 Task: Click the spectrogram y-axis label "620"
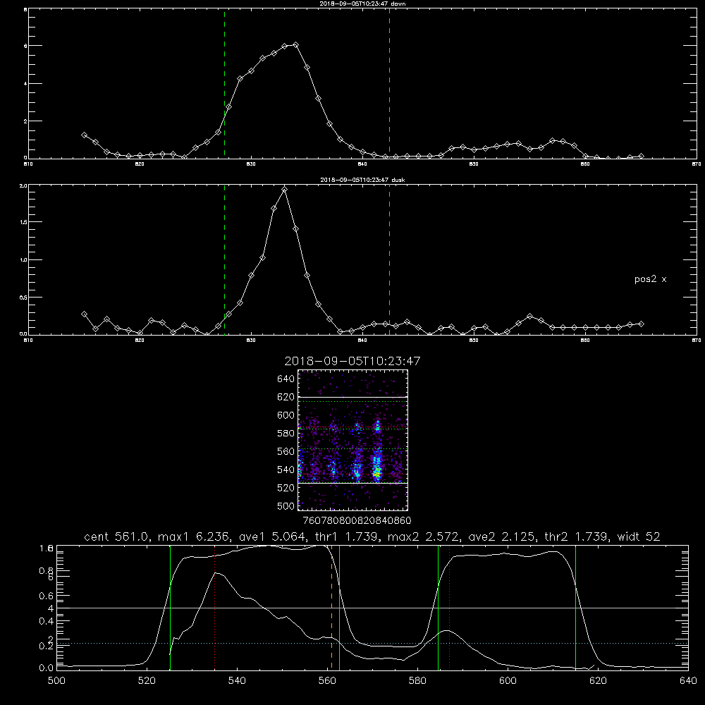286,397
